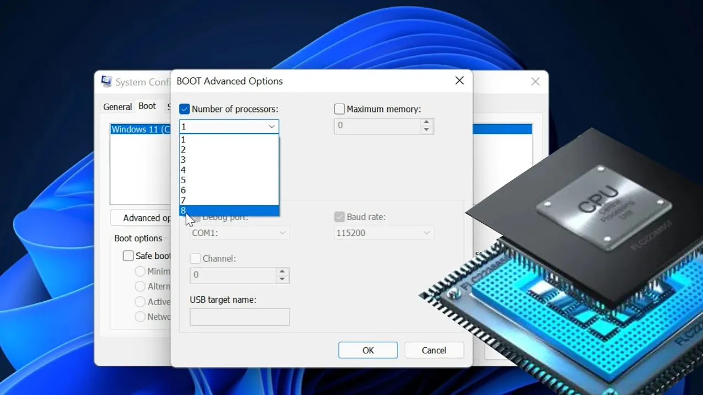Decrease Maximum memory with down arrow
Screen dimensions: 703x395
tap(427, 130)
